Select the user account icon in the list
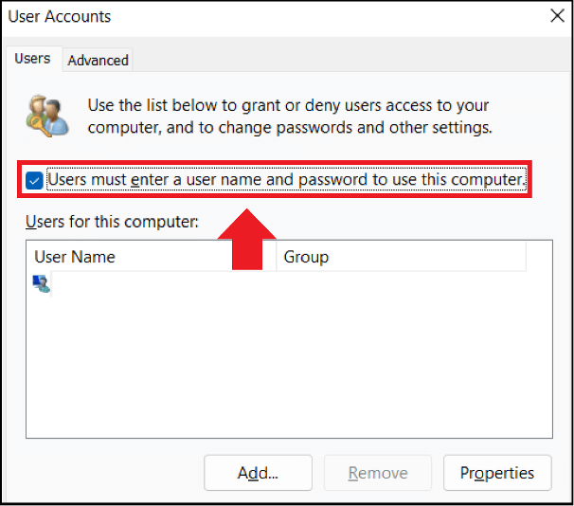This screenshot has width=574, height=506. click(x=42, y=282)
